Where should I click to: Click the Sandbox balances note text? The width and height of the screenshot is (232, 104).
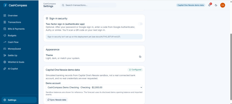click(x=94, y=93)
